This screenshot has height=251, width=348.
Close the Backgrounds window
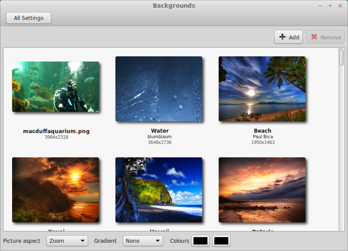[x=340, y=6]
